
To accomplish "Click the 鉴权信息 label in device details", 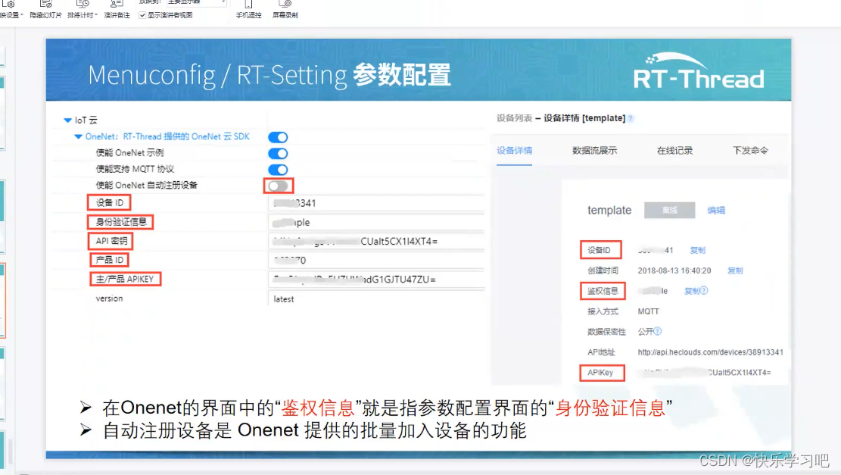I will [603, 291].
